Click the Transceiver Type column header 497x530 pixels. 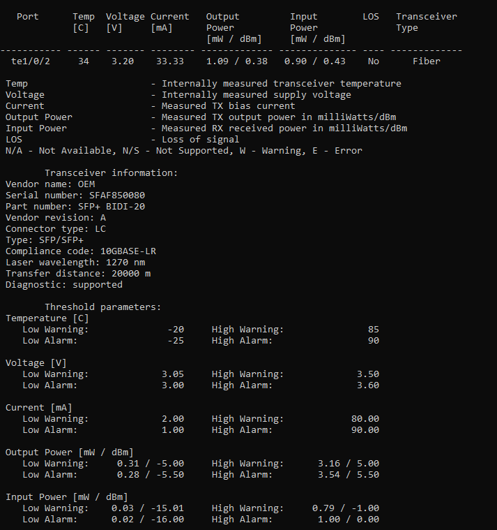coord(427,22)
